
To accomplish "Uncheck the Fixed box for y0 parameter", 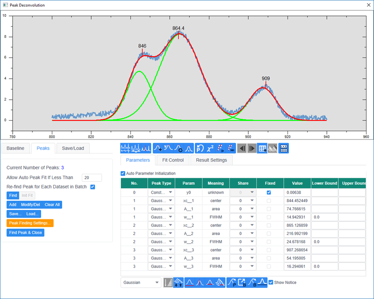I will (270, 192).
